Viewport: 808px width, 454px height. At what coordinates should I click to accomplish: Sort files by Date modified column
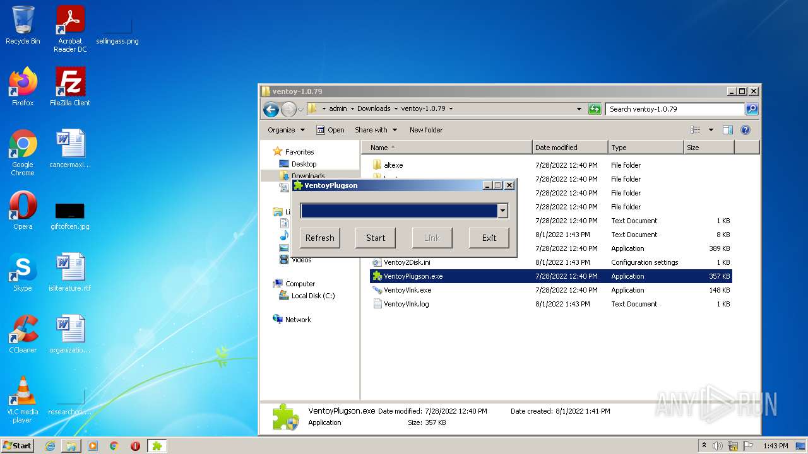(570, 148)
